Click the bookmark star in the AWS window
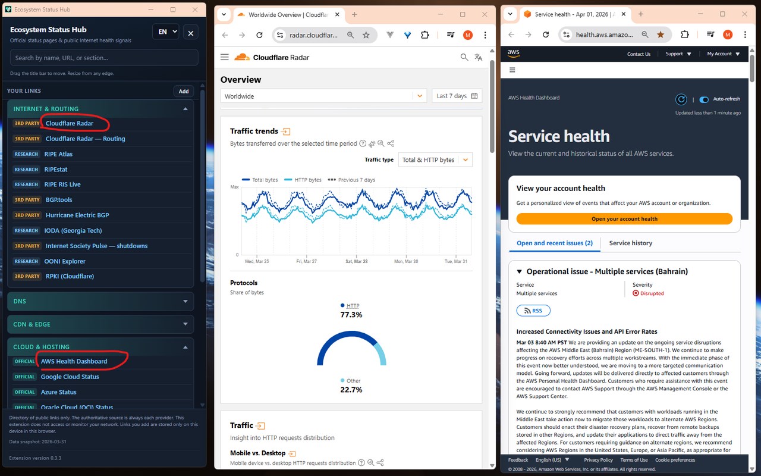 click(661, 35)
